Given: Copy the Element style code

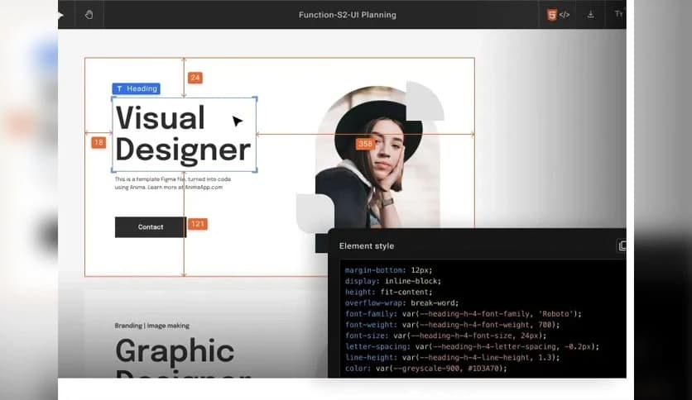Looking at the screenshot, I should pos(622,245).
